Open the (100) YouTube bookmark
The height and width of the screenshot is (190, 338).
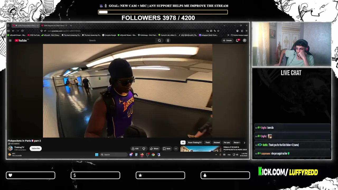click(x=34, y=35)
